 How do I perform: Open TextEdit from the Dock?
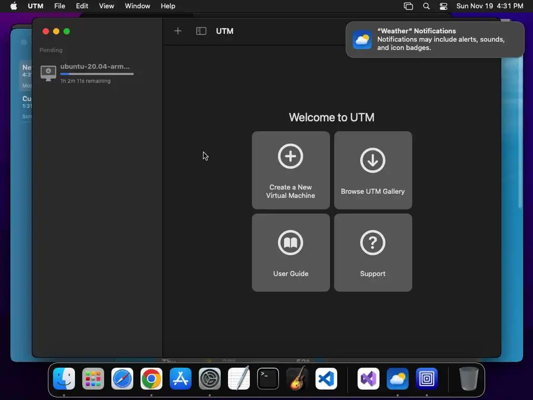tap(238, 378)
